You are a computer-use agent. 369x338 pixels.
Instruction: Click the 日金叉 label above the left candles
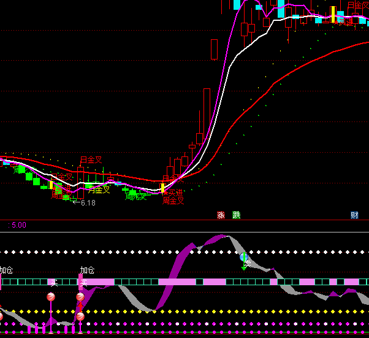click(x=91, y=160)
